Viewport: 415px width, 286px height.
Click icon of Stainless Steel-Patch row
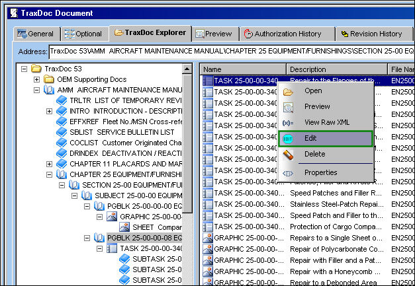tap(208, 204)
